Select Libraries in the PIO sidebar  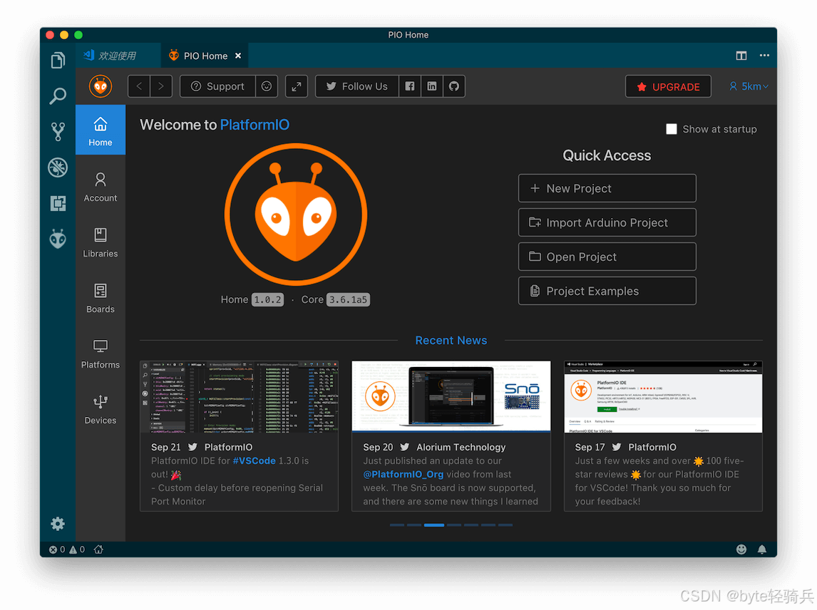[101, 243]
